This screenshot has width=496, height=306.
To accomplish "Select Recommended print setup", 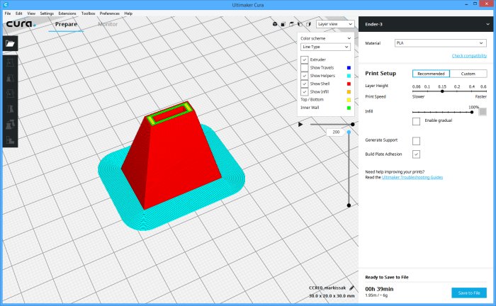I will (x=431, y=74).
